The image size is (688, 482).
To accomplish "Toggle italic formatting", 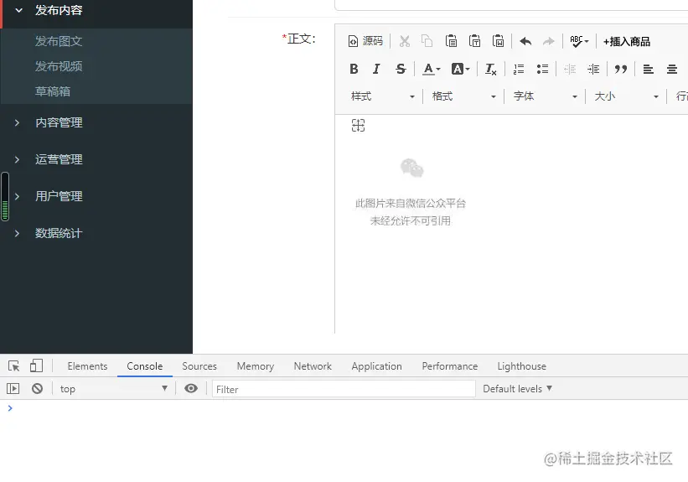I will click(x=376, y=69).
